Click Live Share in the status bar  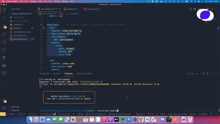coord(64,114)
